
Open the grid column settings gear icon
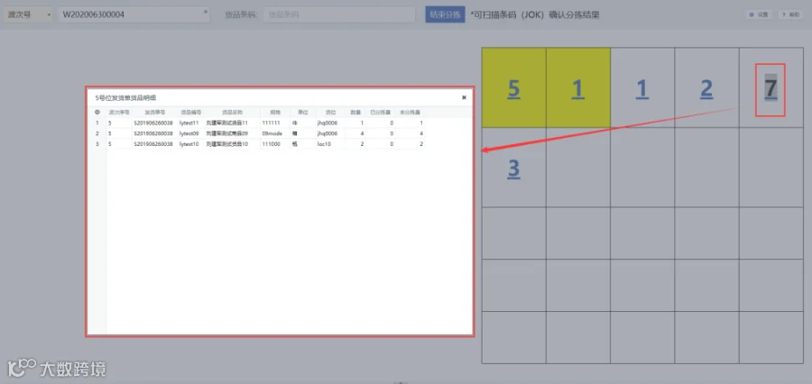coord(97,112)
